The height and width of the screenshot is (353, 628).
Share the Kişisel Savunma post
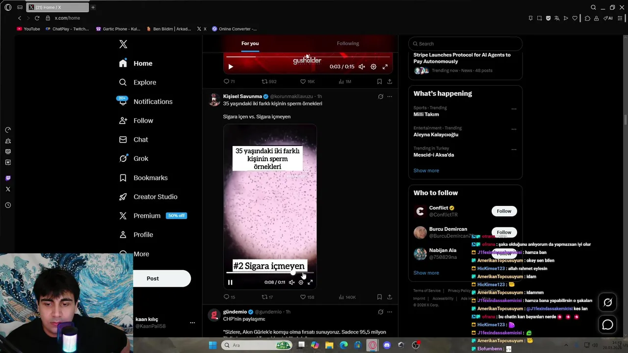pyautogui.click(x=390, y=297)
